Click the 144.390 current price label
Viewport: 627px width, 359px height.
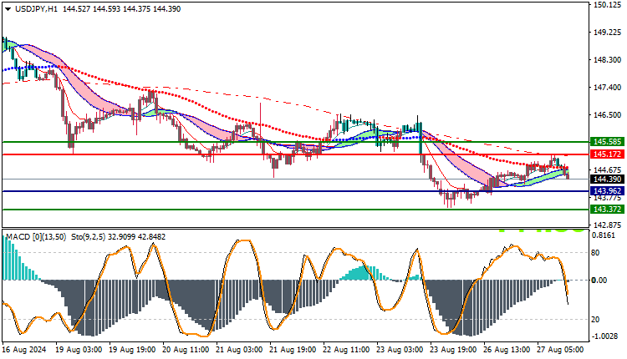(607, 179)
